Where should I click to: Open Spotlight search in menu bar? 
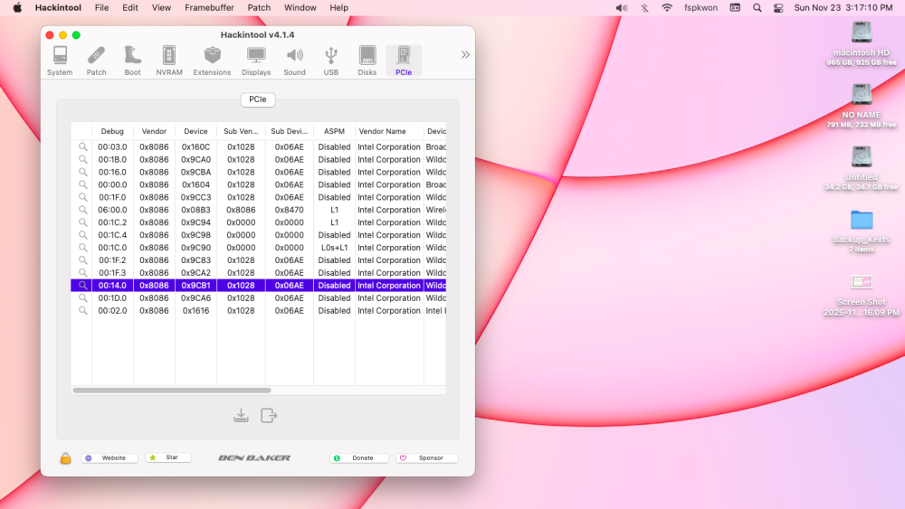pos(757,8)
